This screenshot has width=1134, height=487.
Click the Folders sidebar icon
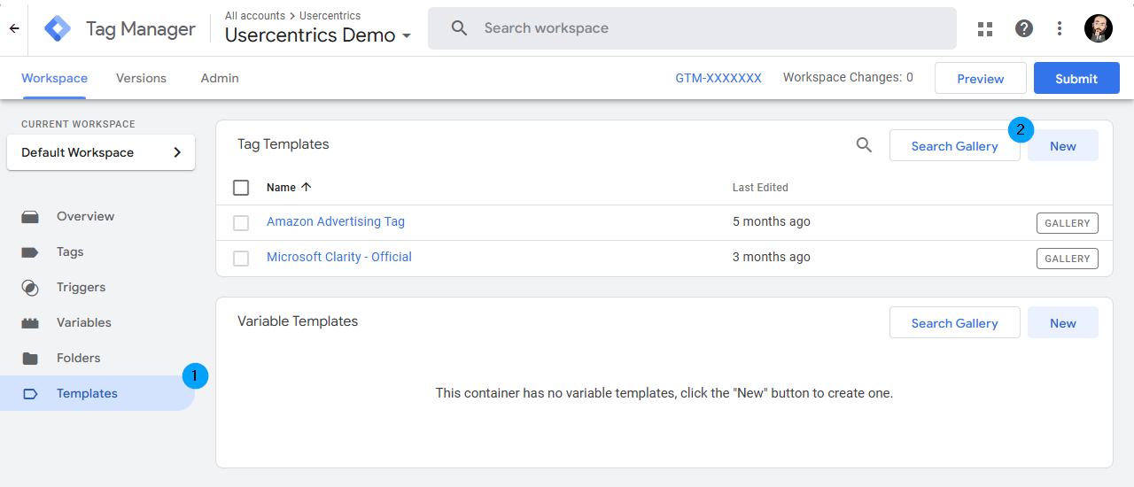pyautogui.click(x=30, y=358)
